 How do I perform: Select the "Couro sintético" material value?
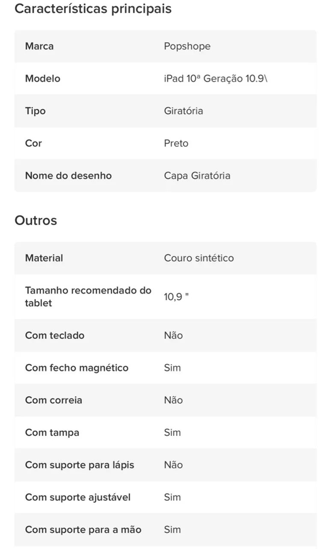199,258
